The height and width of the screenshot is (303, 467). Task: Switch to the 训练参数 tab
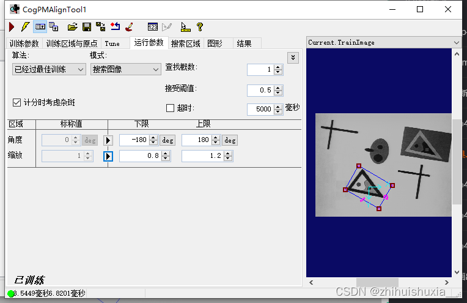pyautogui.click(x=24, y=43)
